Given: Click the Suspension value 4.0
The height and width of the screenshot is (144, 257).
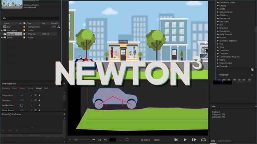Looking at the screenshot, I should pyautogui.click(x=22, y=95).
